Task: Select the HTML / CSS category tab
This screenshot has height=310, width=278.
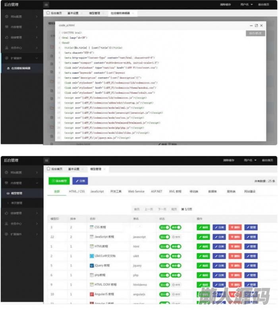Action: tap(77, 191)
